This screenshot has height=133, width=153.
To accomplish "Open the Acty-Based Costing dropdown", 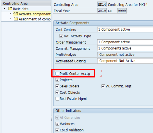I will point(125,61).
